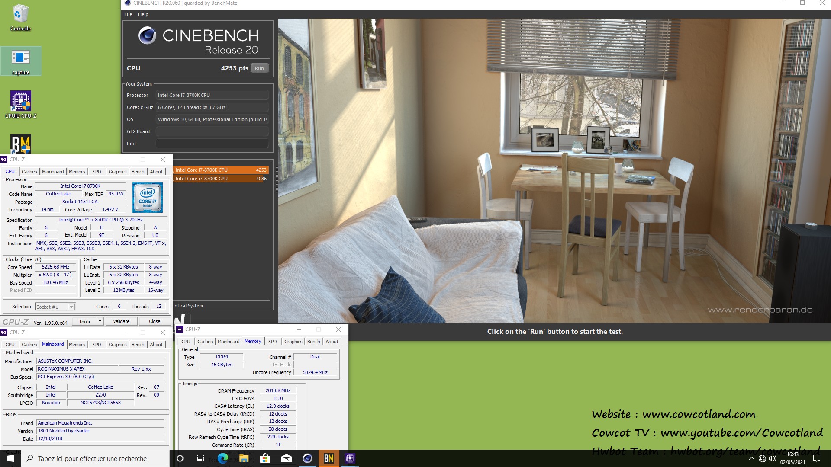Click the GFX Board field in Cinebench
The image size is (831, 467).
coord(212,131)
